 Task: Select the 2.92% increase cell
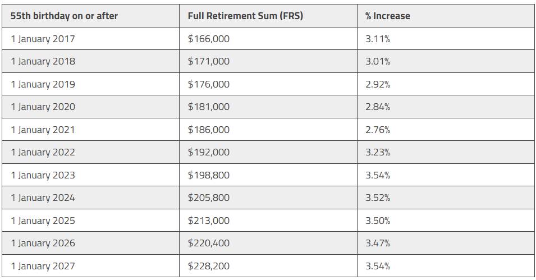(x=378, y=84)
